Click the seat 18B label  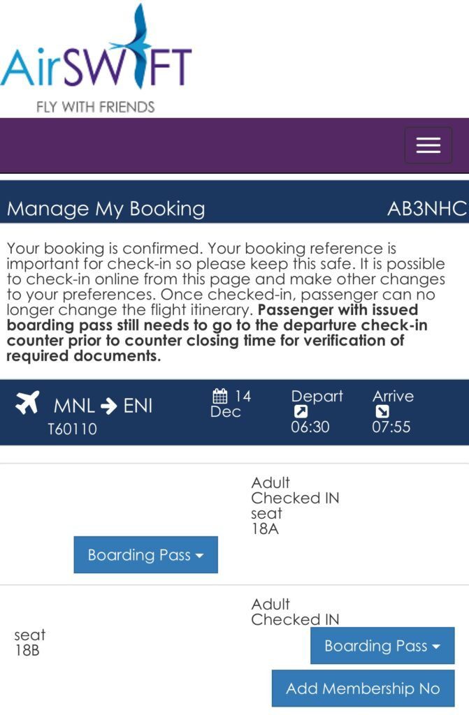(x=29, y=642)
